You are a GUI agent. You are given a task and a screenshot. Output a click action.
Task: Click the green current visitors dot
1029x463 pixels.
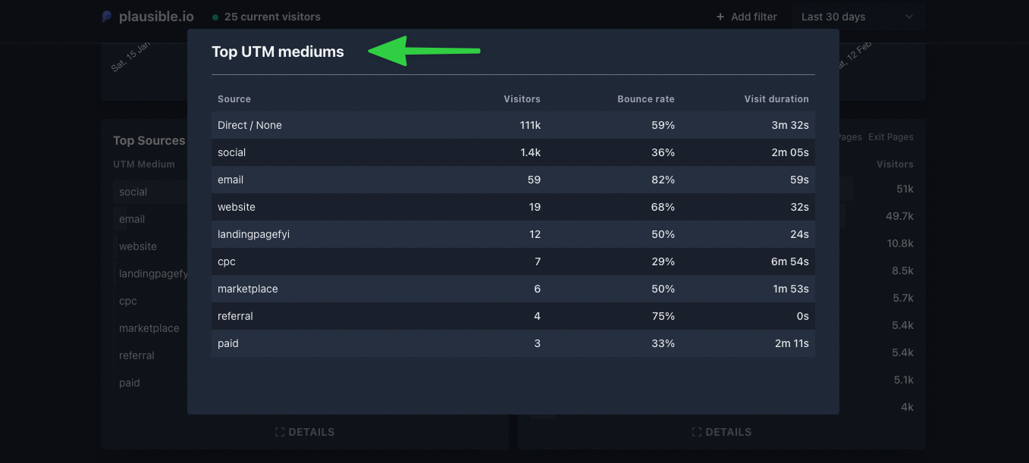tap(215, 17)
